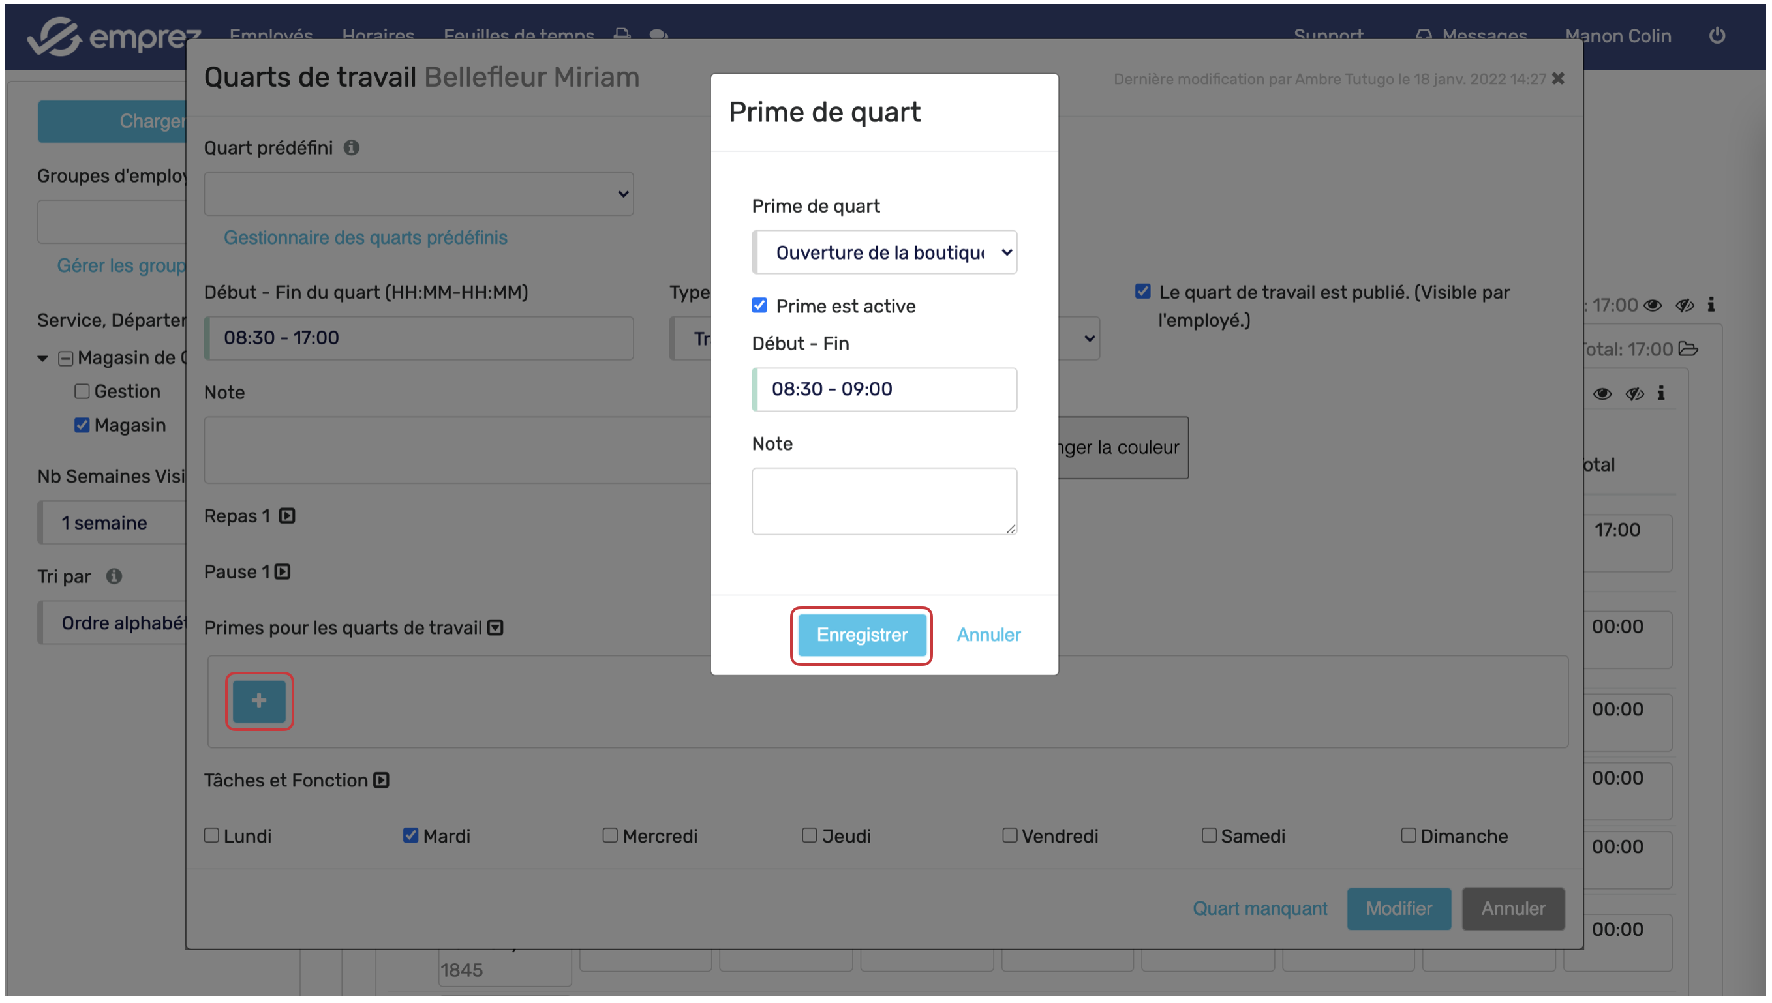Collapse the Primes pour les quarts de travail section
This screenshot has width=1772, height=1003.
click(495, 627)
